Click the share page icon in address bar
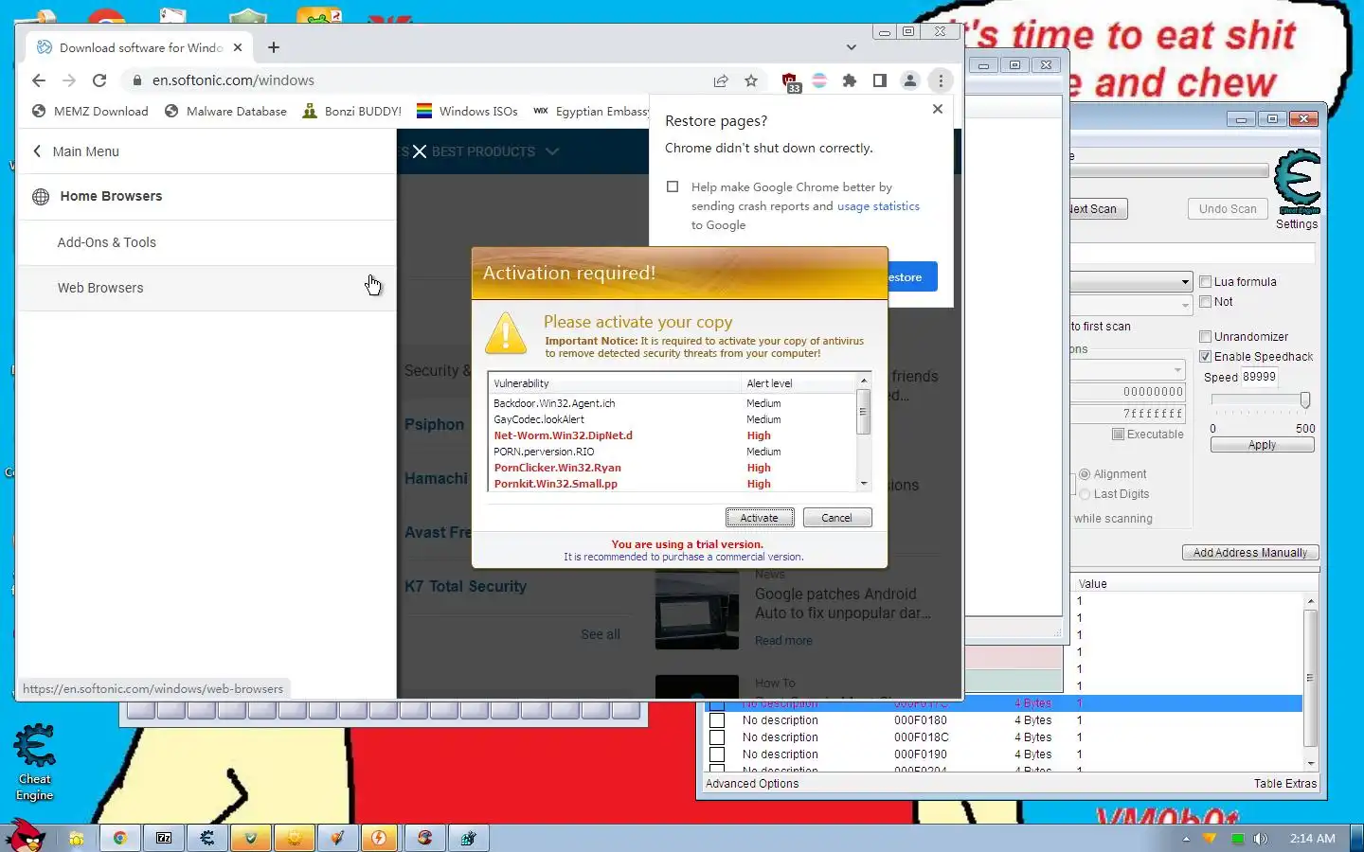 point(721,80)
